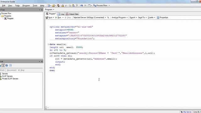The width and height of the screenshot is (201, 113).
Task: Click the 'run;' line in code editor
Action: (52, 70)
